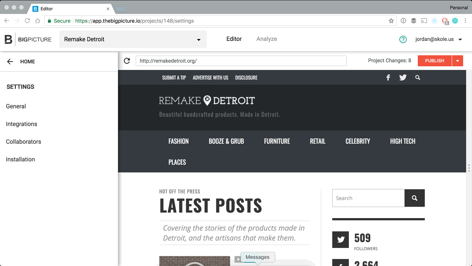Expand the jordan@skole.us account menu
Screen dimensions: 472x266
[439, 39]
